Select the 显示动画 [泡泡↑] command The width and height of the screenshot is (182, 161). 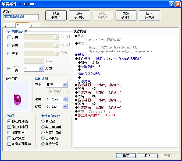[98, 85]
